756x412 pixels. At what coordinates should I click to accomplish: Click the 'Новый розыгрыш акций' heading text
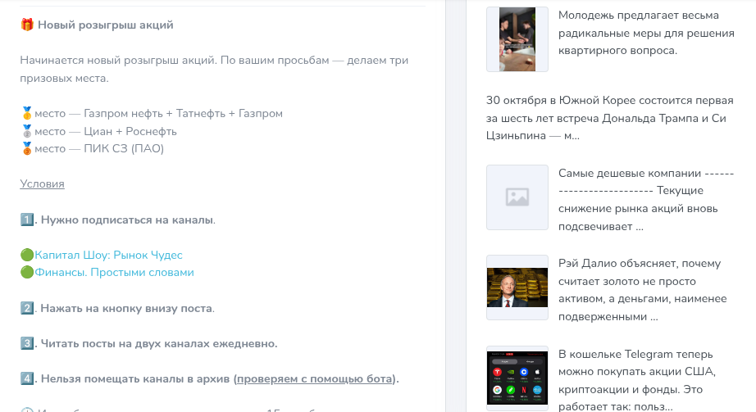[x=106, y=25]
